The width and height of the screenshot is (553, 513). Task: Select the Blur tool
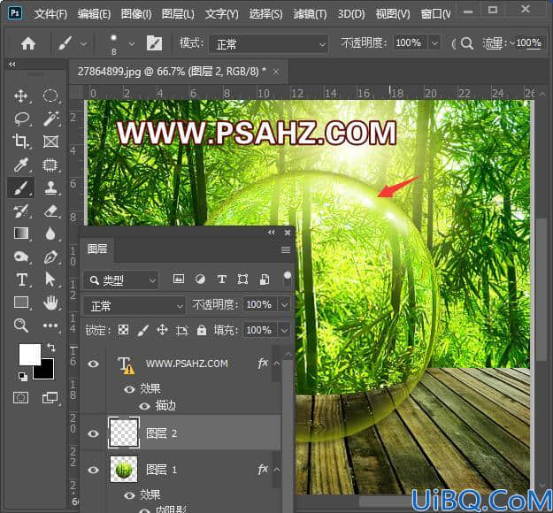50,234
